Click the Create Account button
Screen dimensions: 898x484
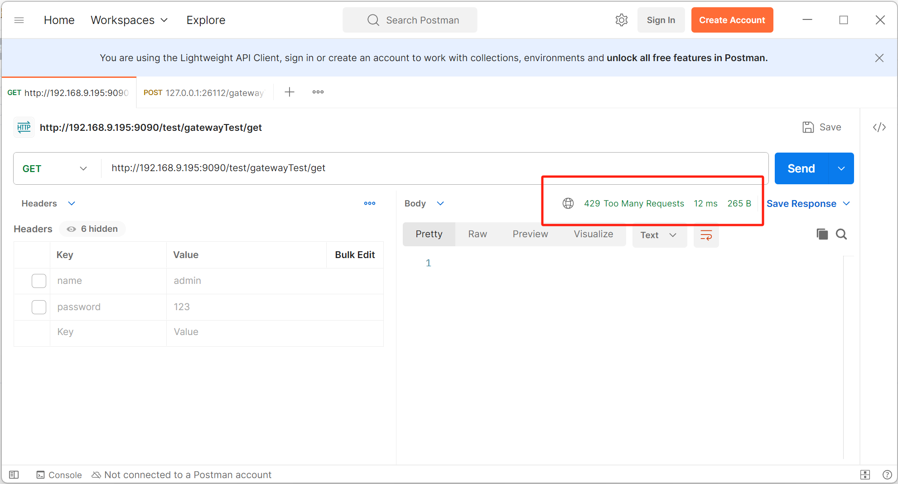732,20
